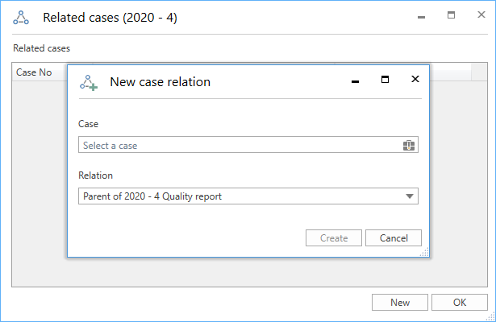Click into the 'Select a case' field
This screenshot has height=322, width=496.
[x=238, y=146]
